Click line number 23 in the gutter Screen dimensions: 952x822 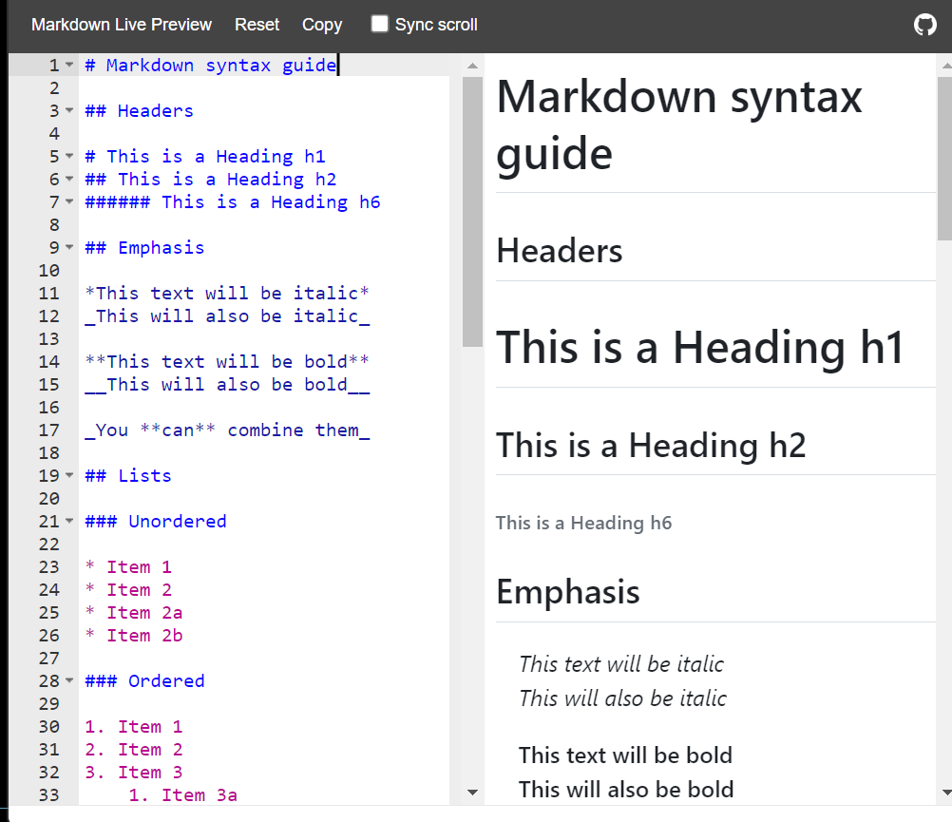click(x=49, y=566)
